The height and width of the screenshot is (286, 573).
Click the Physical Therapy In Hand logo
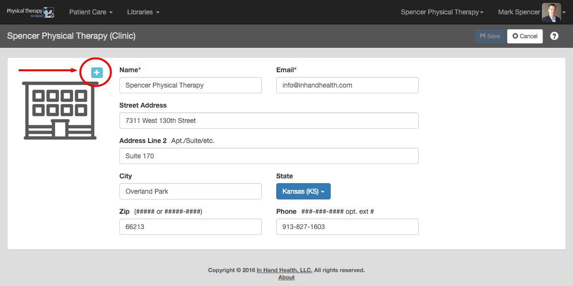[x=30, y=11]
